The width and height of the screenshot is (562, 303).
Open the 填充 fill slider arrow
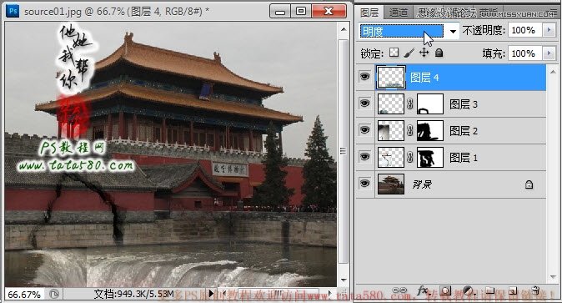coord(549,53)
